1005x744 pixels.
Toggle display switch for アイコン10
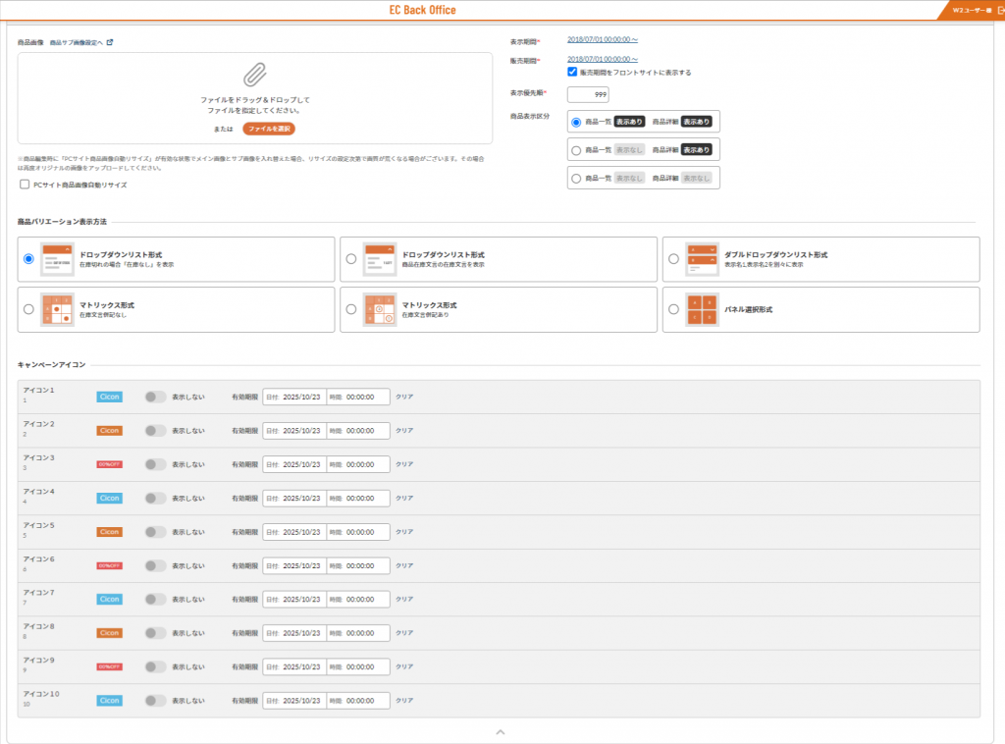tap(155, 701)
